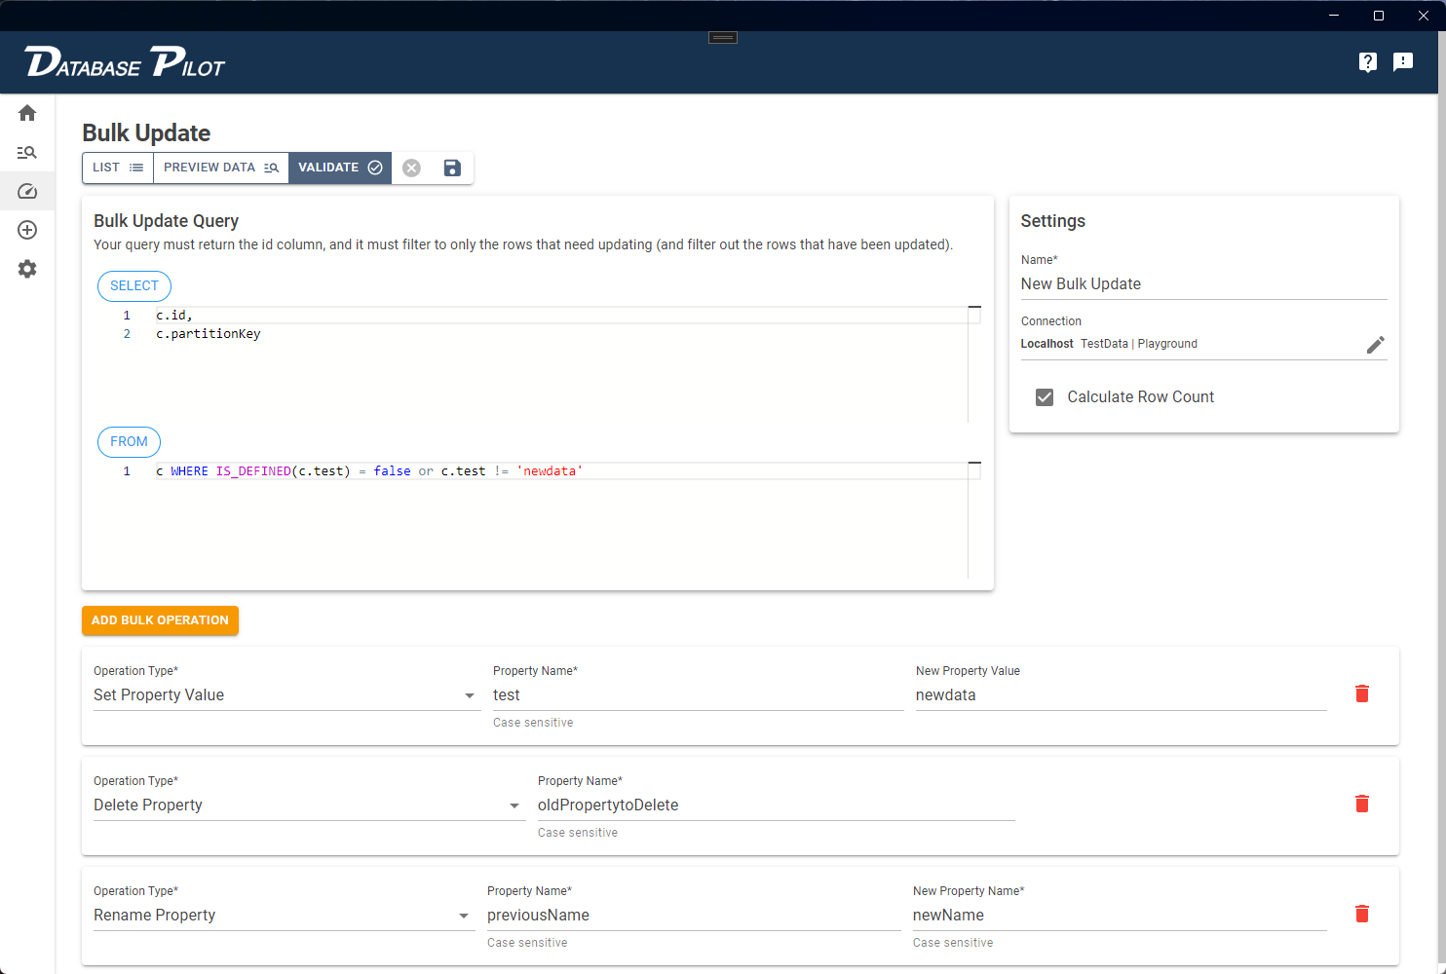Click PREVIEW DATA button
The width and height of the screenshot is (1446, 974).
click(221, 168)
